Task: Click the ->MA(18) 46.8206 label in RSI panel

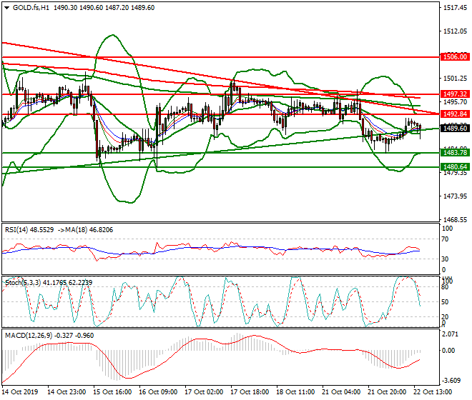Action: pyautogui.click(x=85, y=230)
